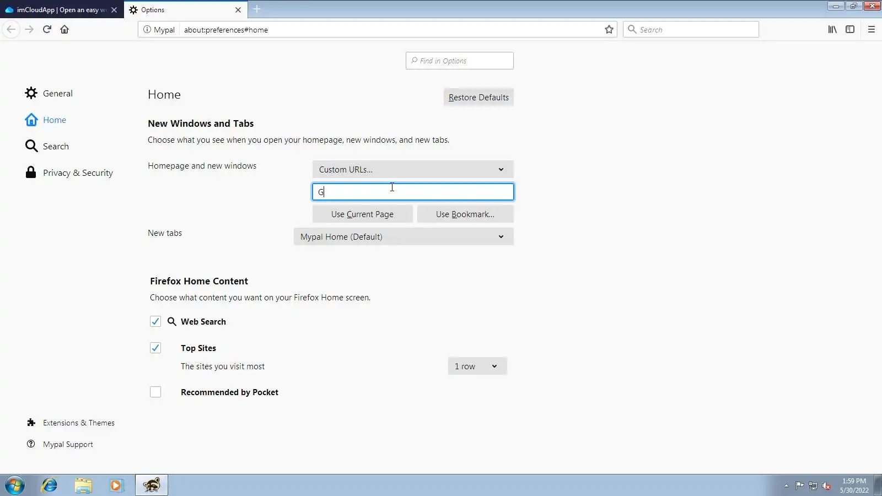The image size is (882, 496).
Task: Launch Internet Explorer from the taskbar
Action: point(50,486)
